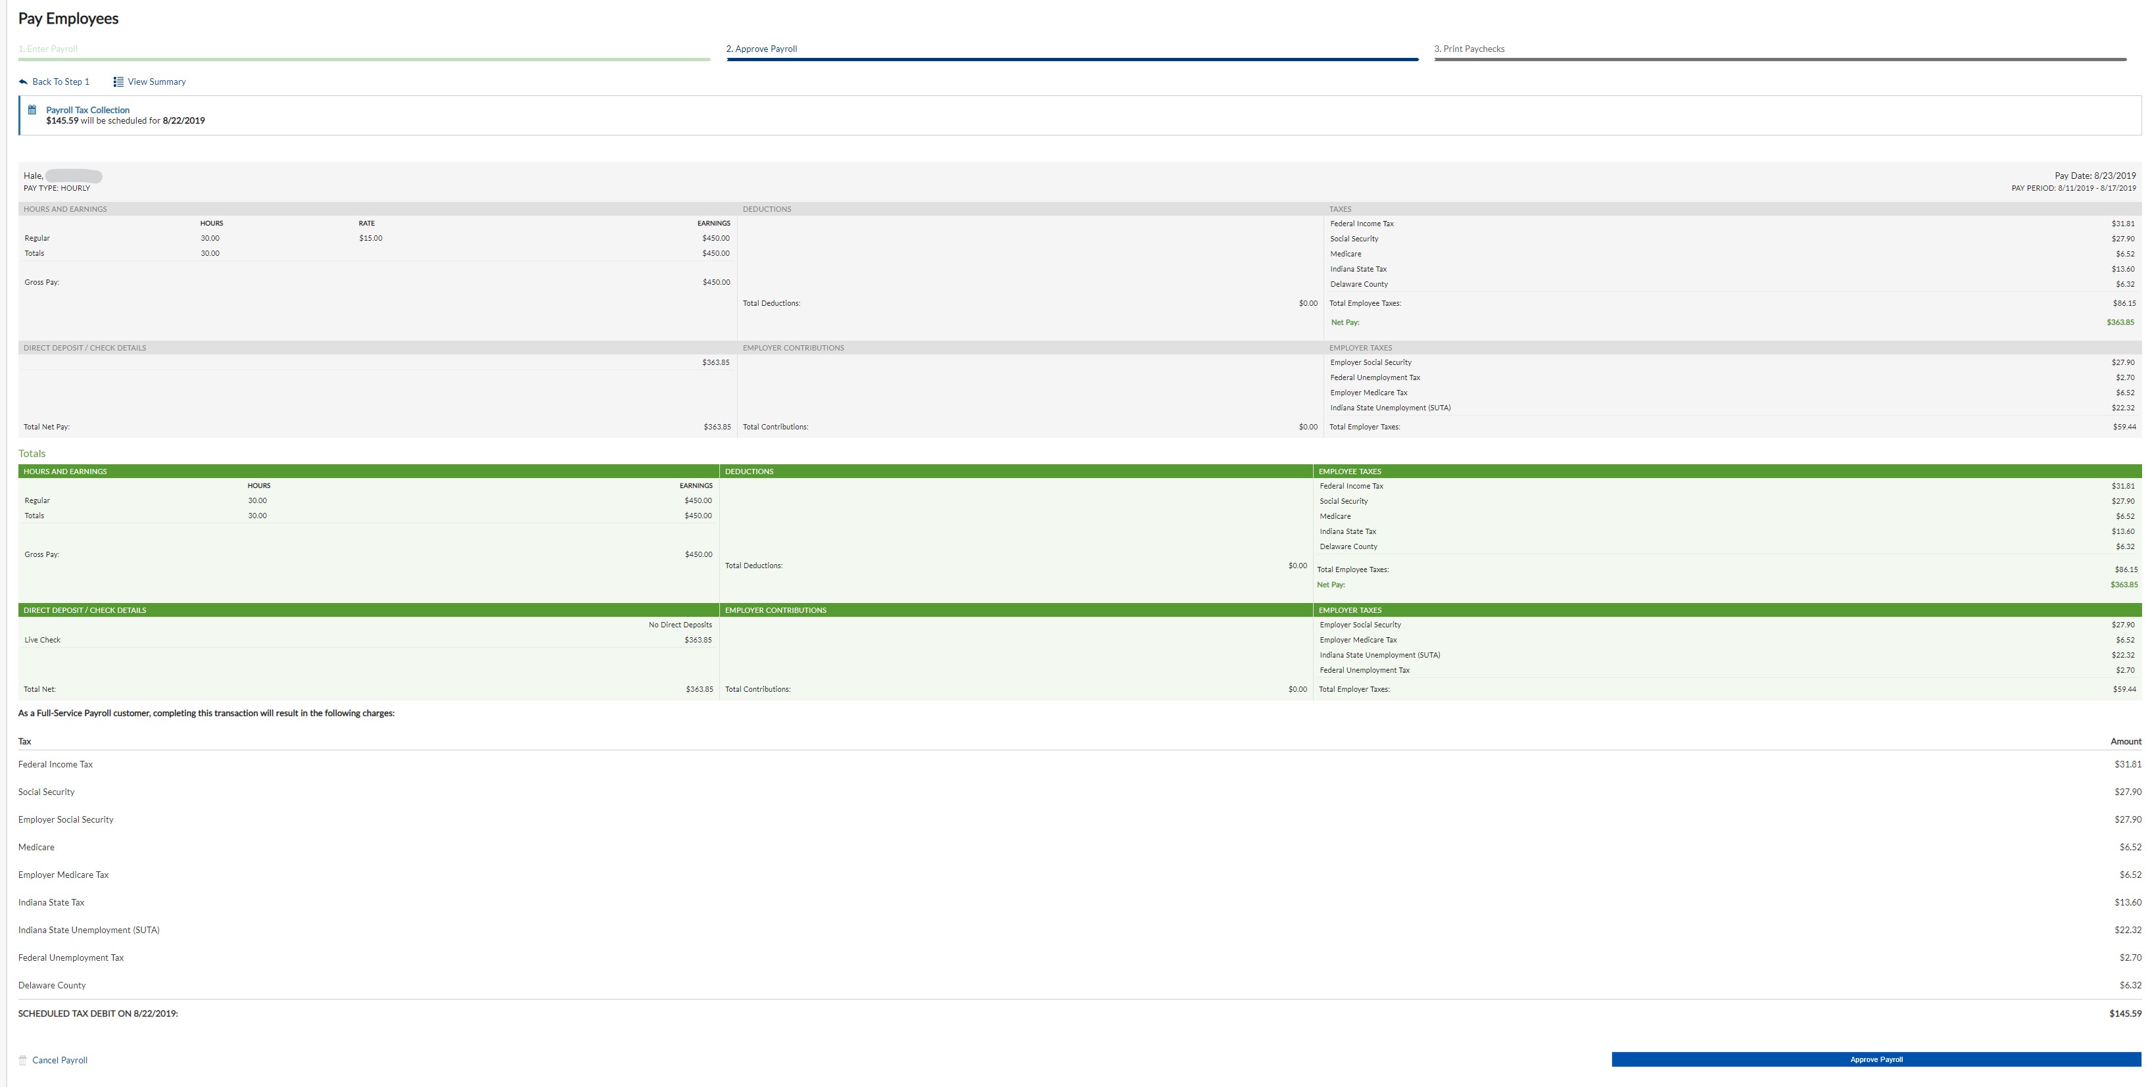Click the green Direct Deposit / Check Details header
This screenshot has height=1087, width=2148.
(84, 611)
